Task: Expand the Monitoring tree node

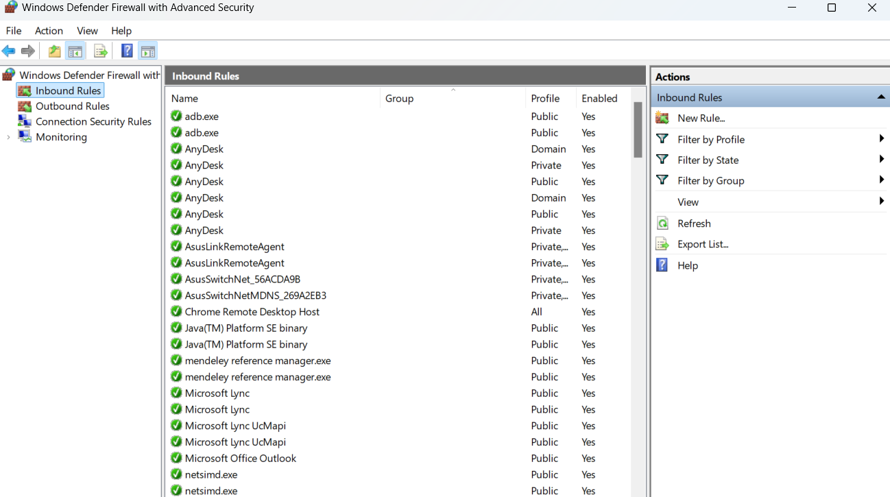Action: (8, 136)
